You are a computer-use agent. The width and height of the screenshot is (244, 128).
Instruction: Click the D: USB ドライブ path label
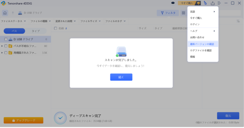(33, 13)
